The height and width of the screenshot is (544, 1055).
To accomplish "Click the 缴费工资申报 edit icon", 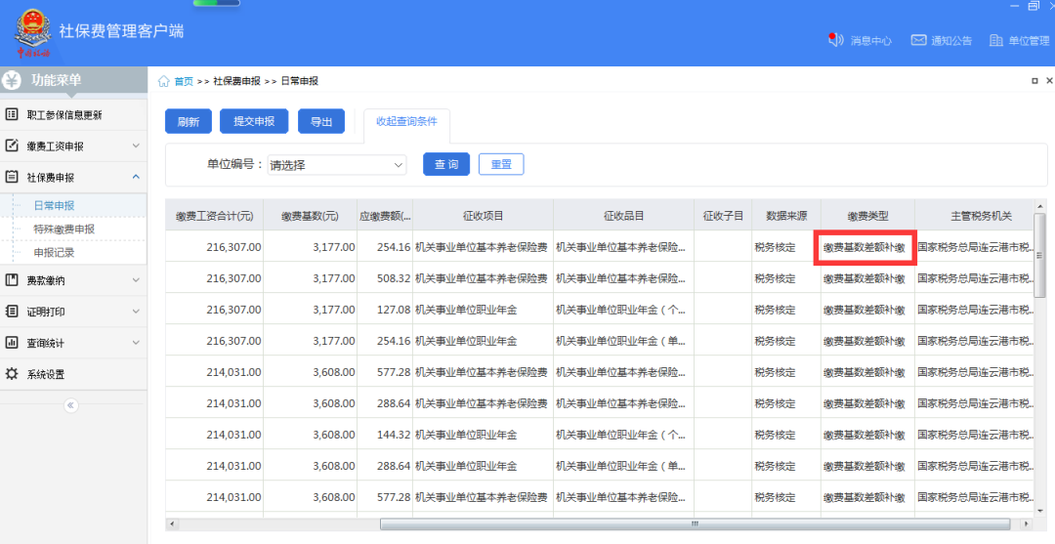I will click(12, 146).
